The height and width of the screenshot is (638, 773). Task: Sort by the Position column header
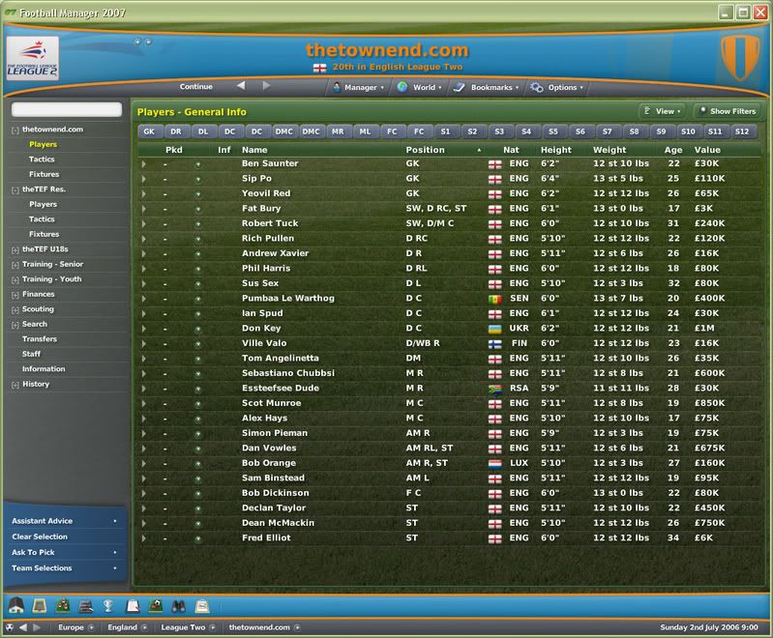coord(425,150)
